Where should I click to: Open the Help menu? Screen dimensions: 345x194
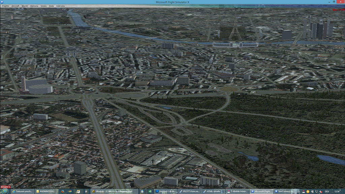(x=51, y=6)
